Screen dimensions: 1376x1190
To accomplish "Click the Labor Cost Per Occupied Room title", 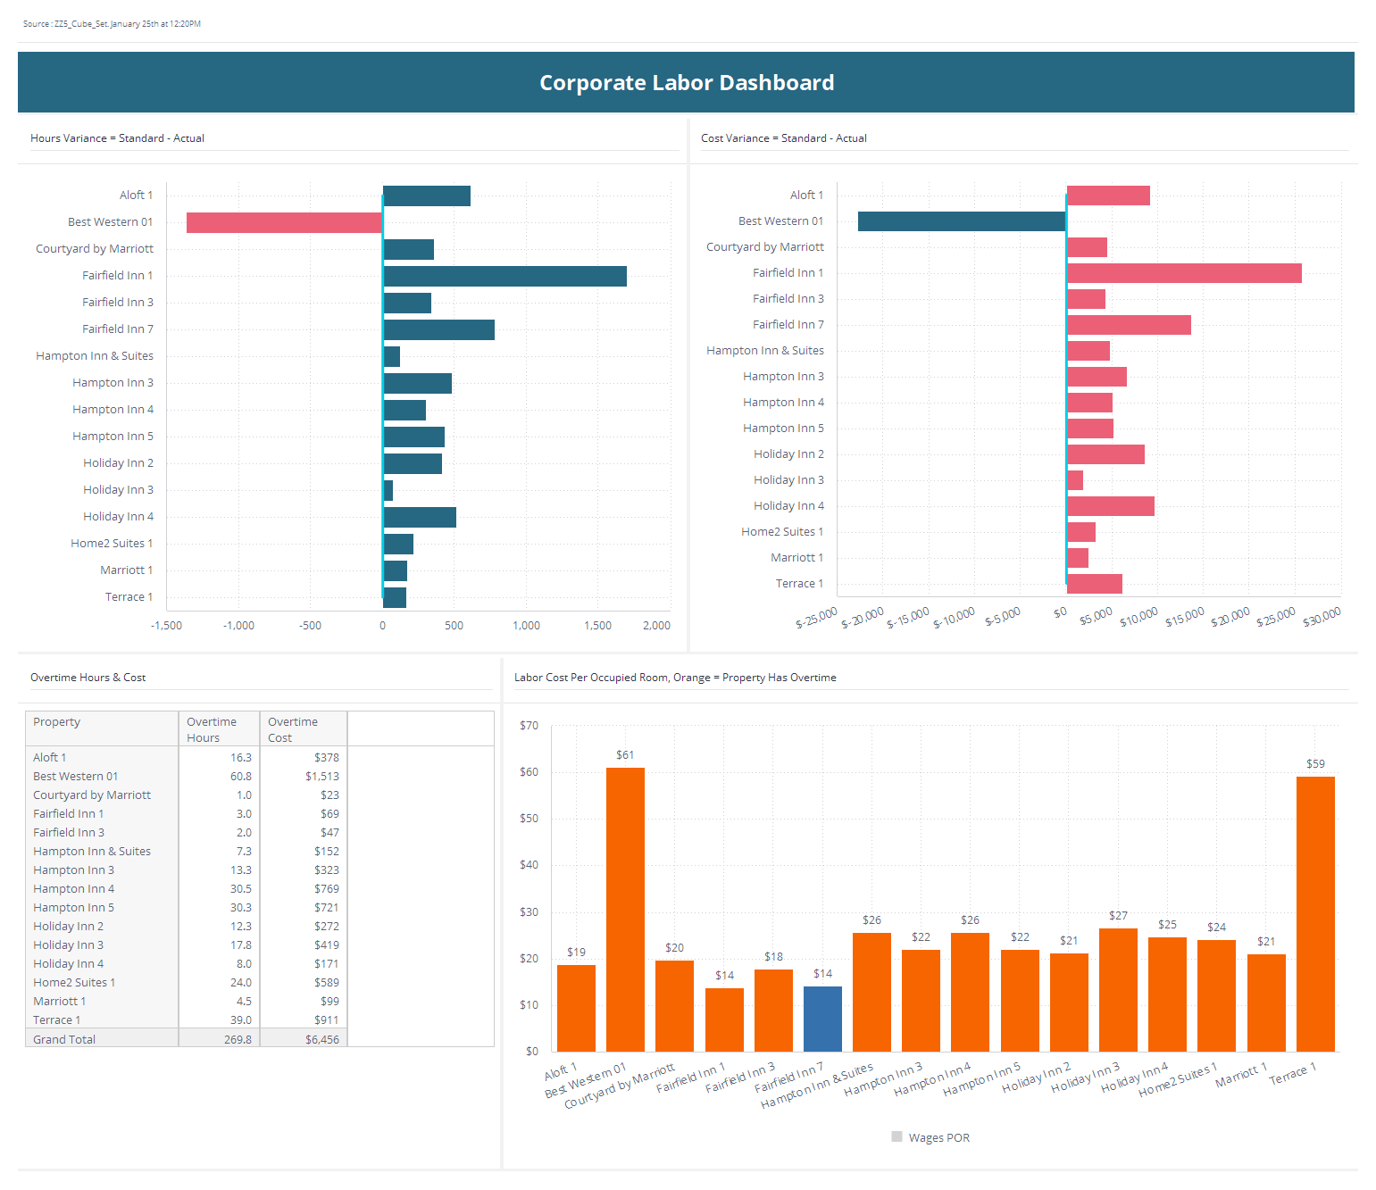I will (x=675, y=678).
